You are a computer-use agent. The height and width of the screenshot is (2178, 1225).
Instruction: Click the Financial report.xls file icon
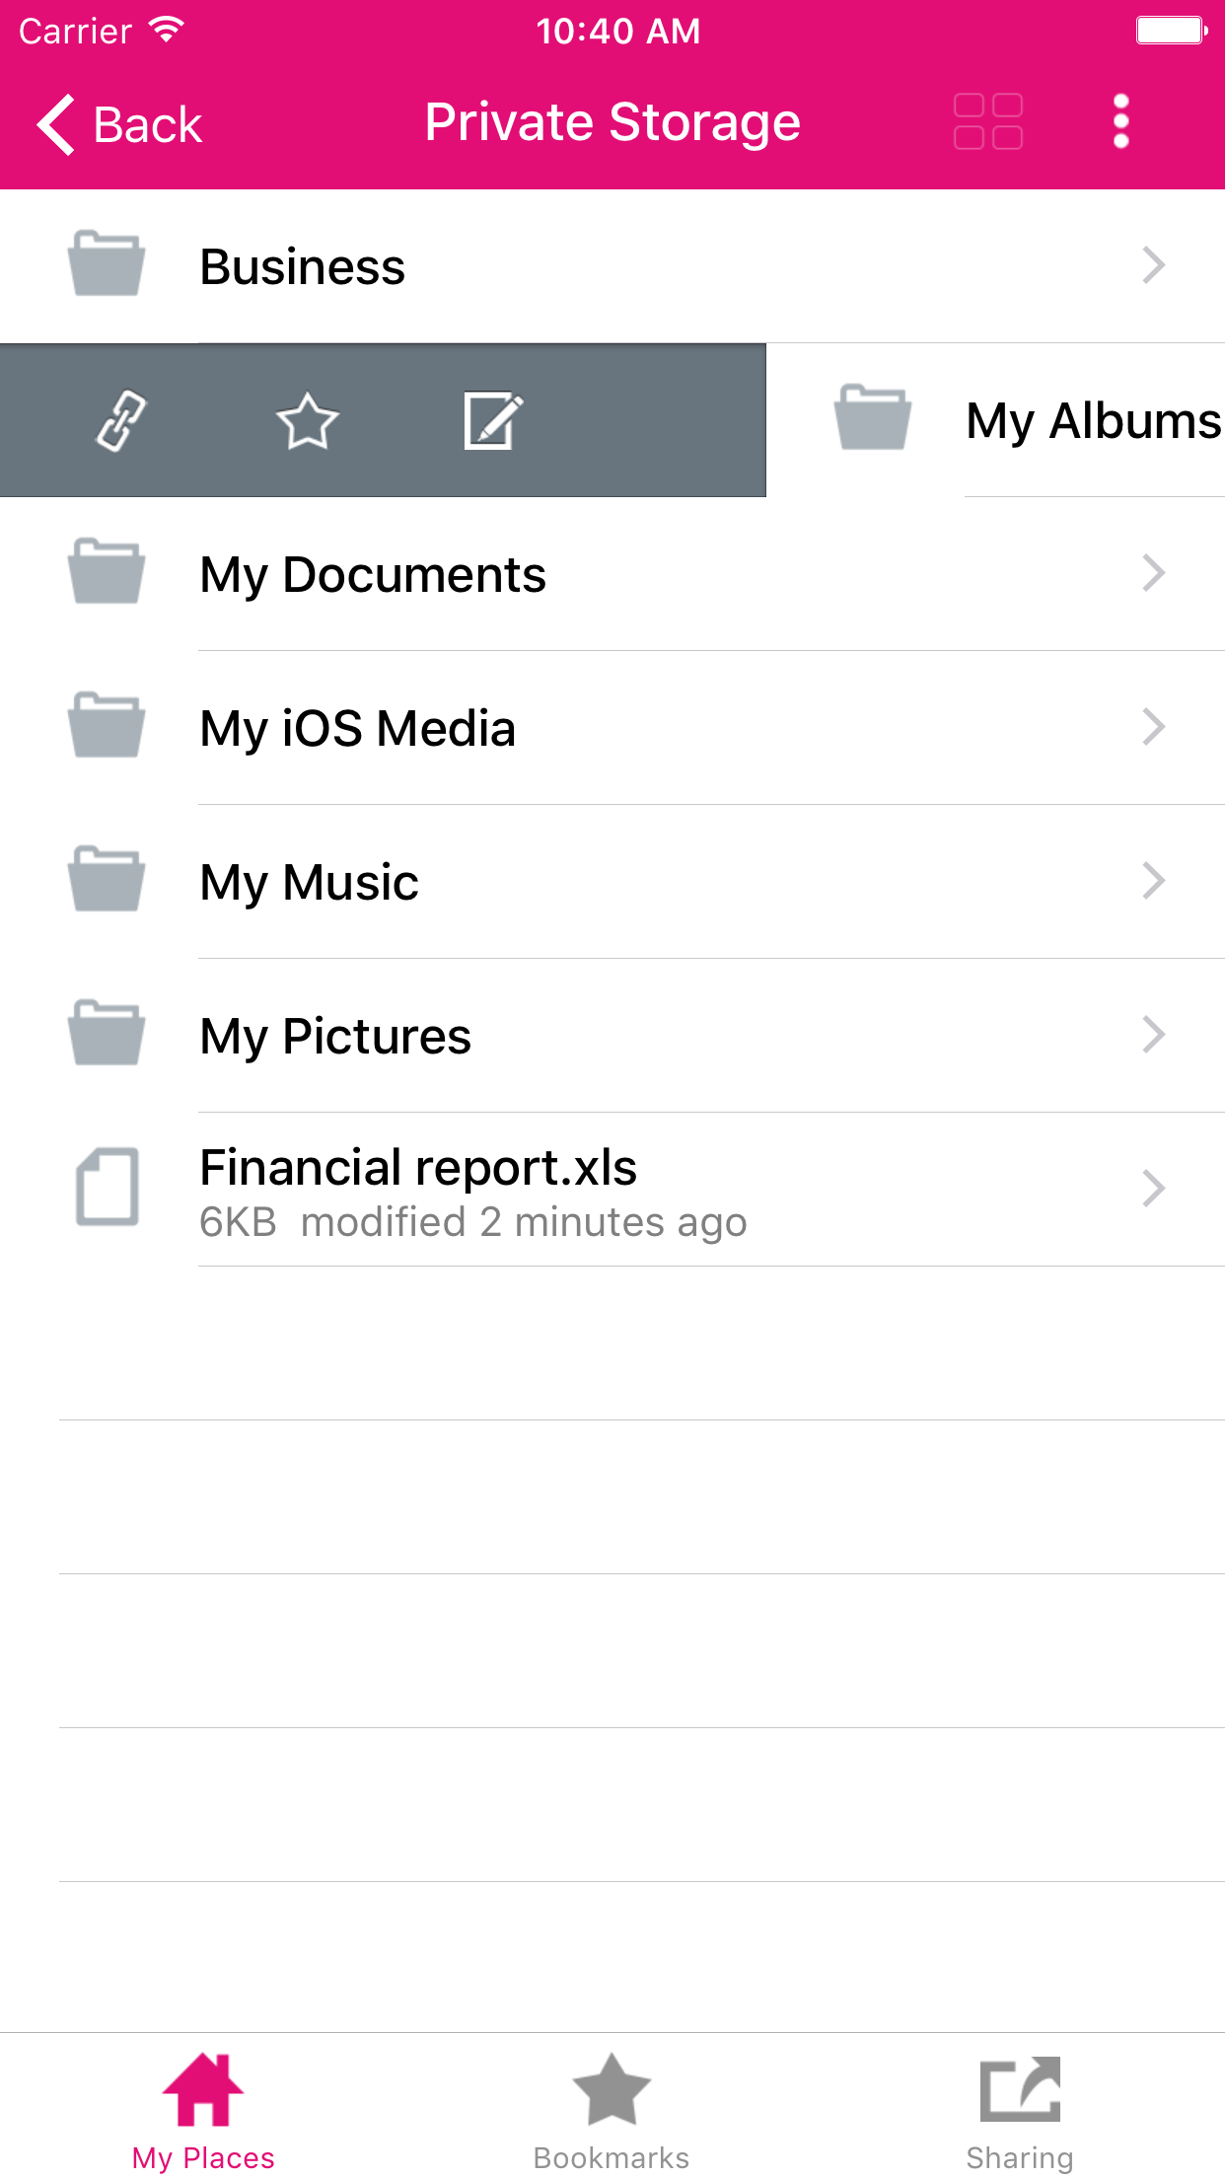click(x=107, y=1188)
